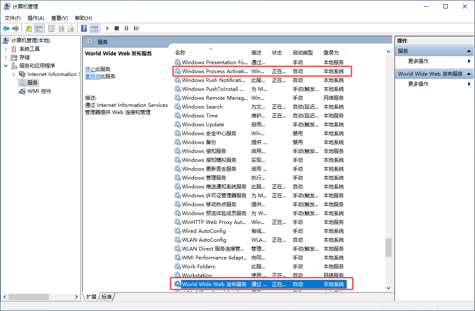The width and height of the screenshot is (475, 311).
Task: Click the Stop Service square icon
Action: click(117, 28)
